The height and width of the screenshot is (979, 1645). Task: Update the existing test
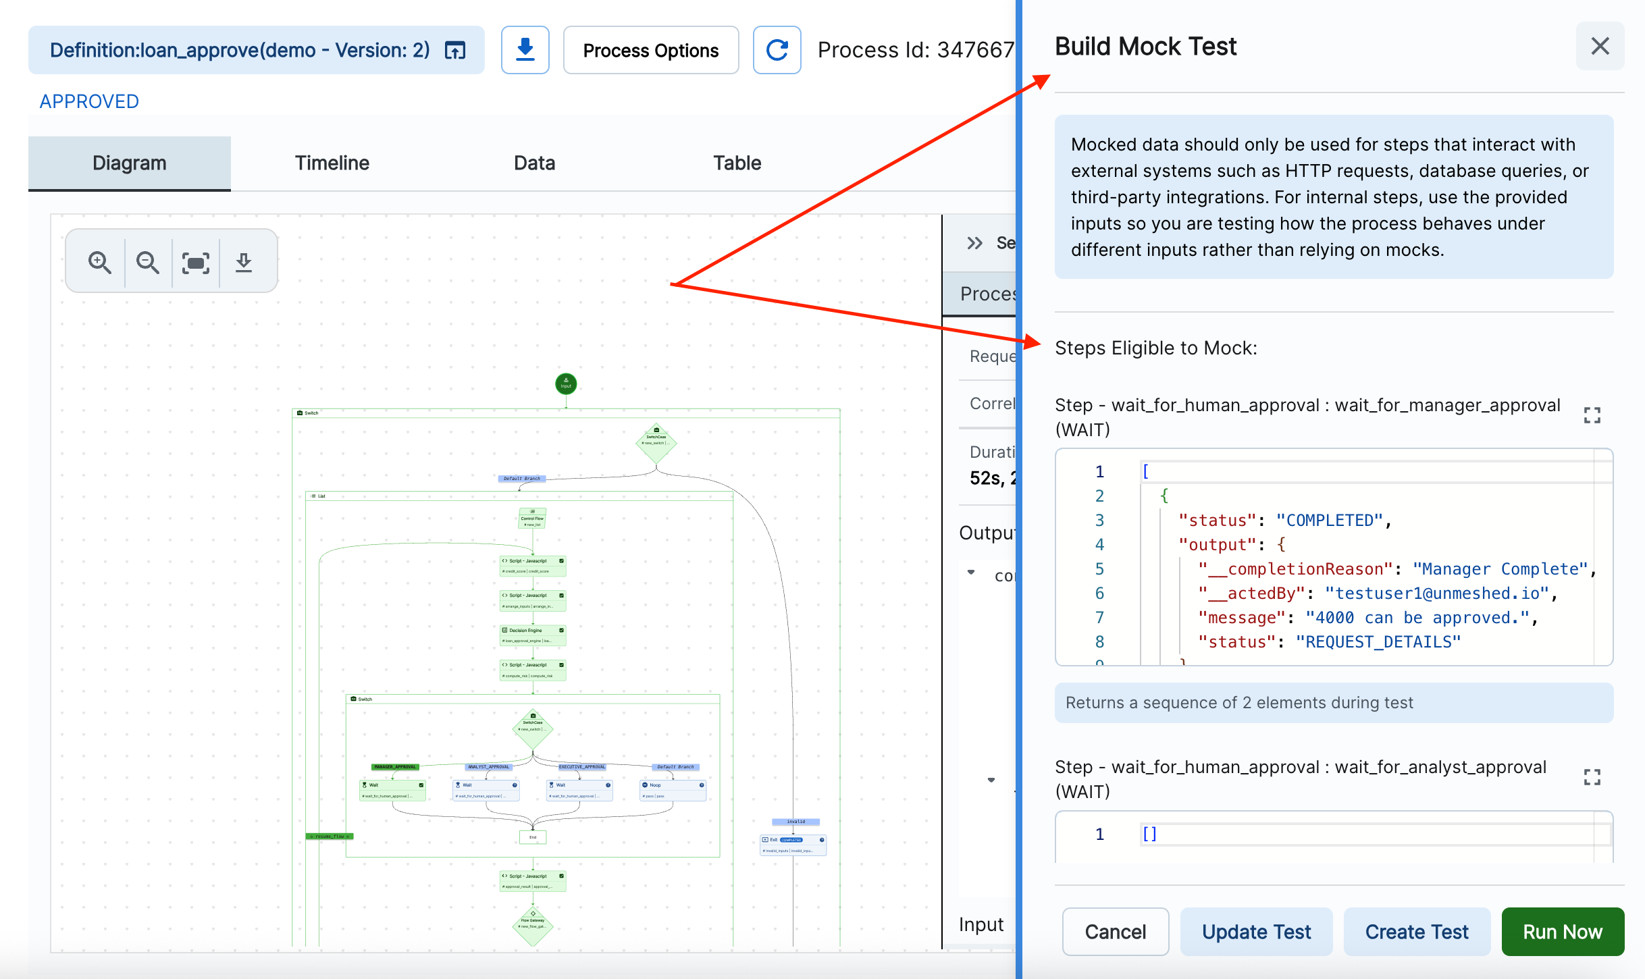click(1256, 932)
